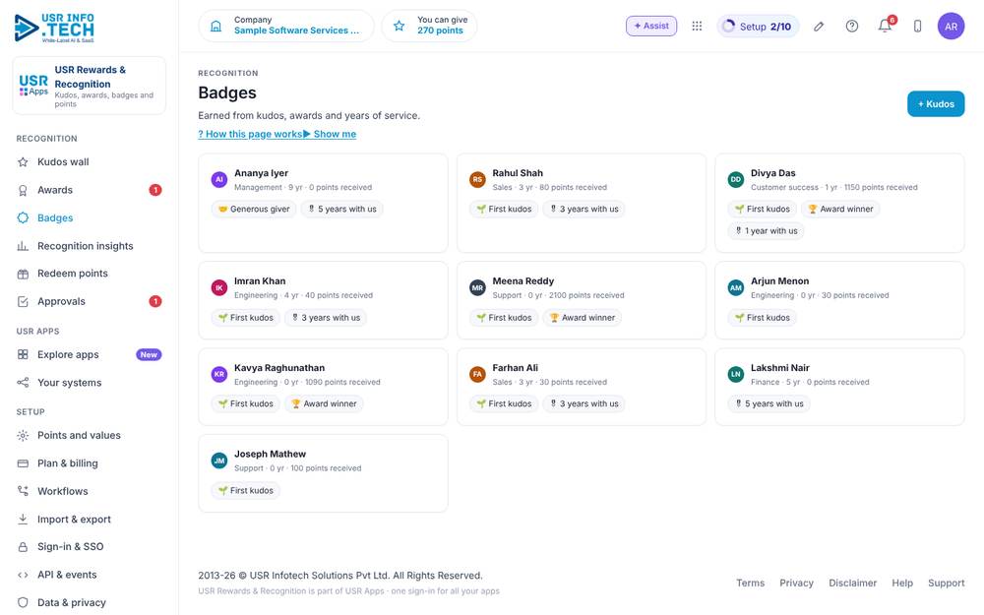984x615 pixels.
Task: Click the edit pencil icon in header
Action: (x=819, y=27)
